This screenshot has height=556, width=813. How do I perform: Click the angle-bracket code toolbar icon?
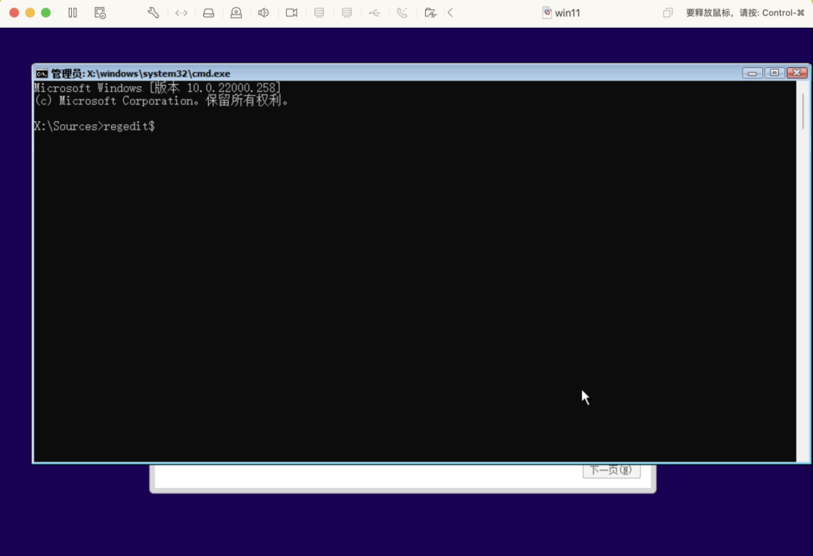click(x=181, y=13)
